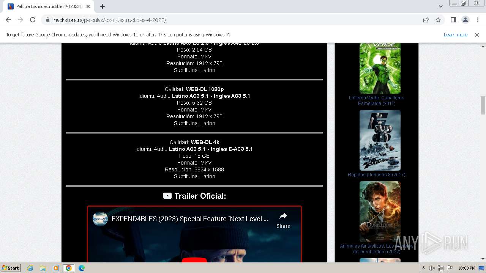The height and width of the screenshot is (273, 486).
Task: Select the Resolución: 3824 x 1588 line
Action: pos(194,169)
